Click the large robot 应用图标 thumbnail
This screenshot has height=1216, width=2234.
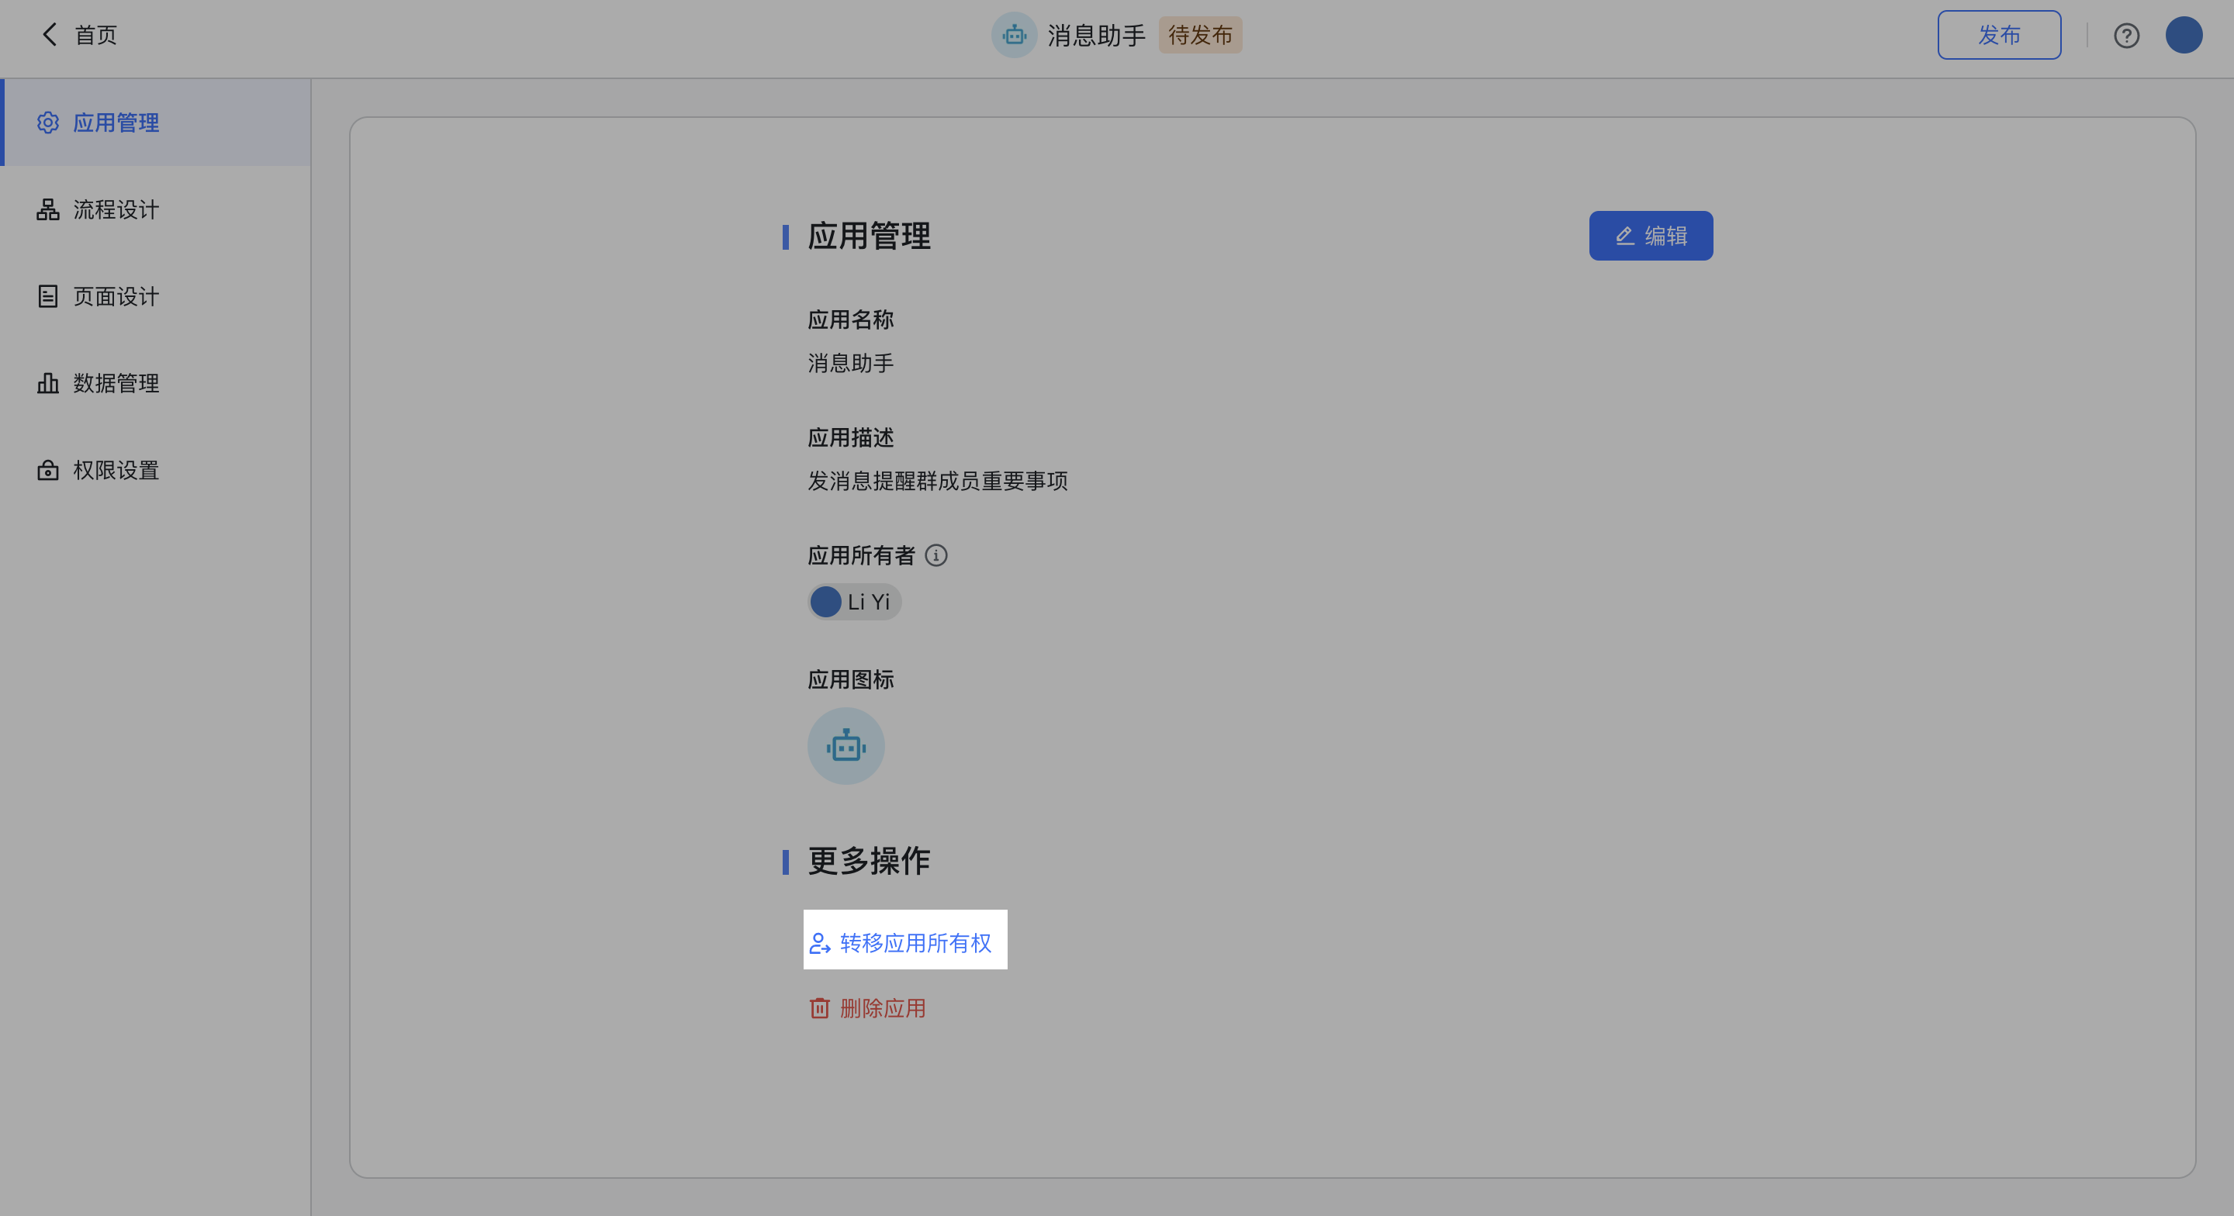[846, 746]
